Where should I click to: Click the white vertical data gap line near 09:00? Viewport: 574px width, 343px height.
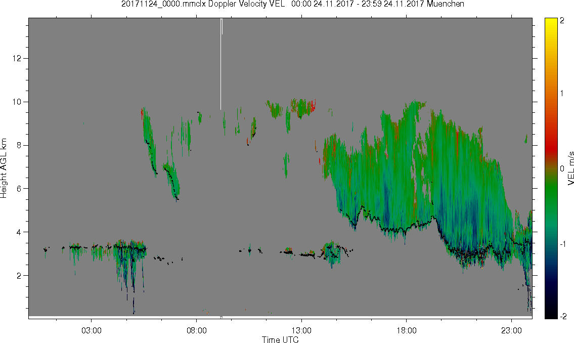(x=221, y=64)
